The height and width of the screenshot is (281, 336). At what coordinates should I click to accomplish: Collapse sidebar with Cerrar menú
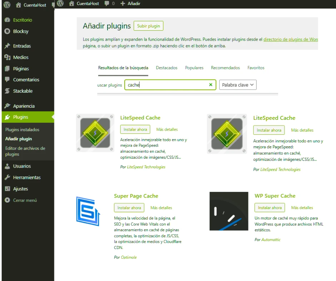tap(7, 200)
